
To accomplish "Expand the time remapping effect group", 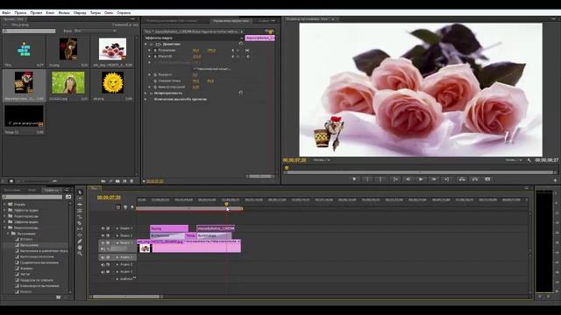I will [146, 99].
